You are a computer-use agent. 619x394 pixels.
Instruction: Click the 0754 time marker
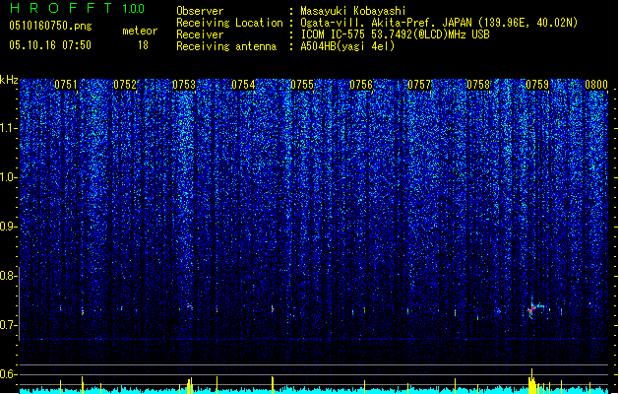[243, 85]
